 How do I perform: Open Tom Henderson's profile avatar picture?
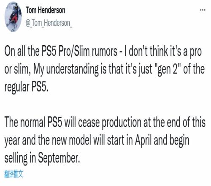tap(13, 17)
